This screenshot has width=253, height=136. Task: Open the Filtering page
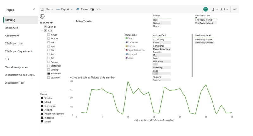pyautogui.click(x=20, y=20)
